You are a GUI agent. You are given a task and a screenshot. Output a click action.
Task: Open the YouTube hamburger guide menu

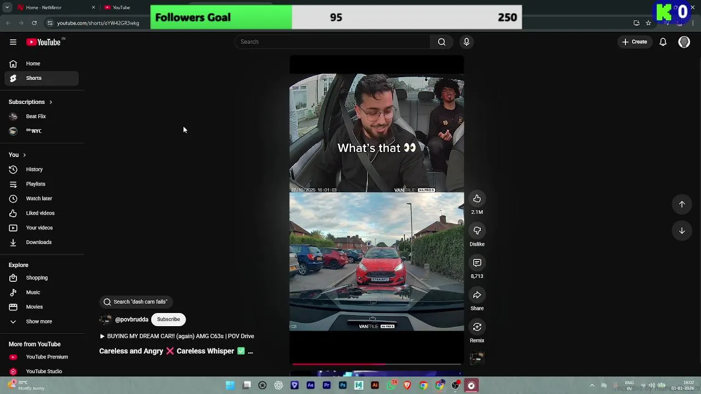(13, 42)
